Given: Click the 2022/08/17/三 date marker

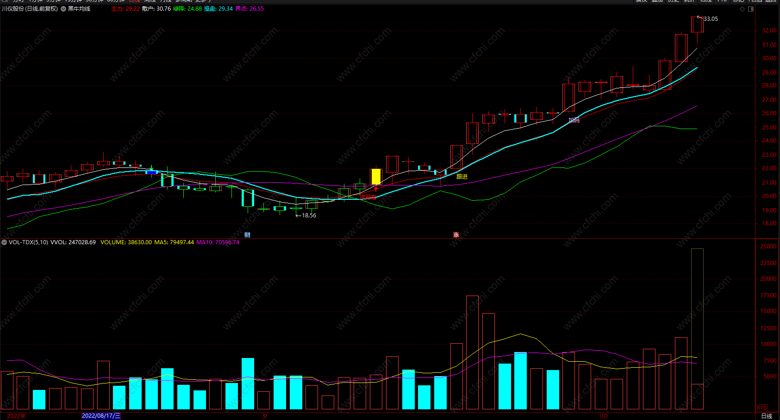Looking at the screenshot, I should click(x=101, y=416).
